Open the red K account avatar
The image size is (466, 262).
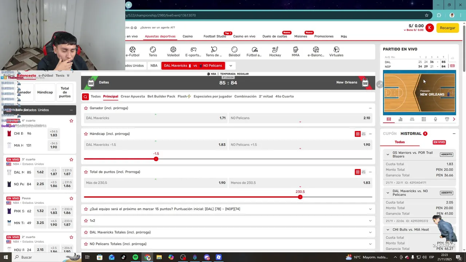point(430,28)
